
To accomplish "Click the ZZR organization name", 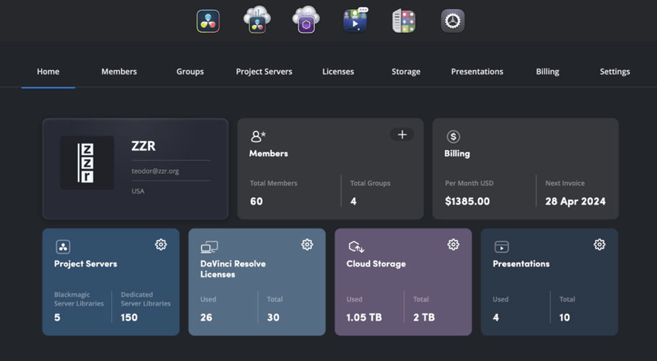I will pos(143,146).
